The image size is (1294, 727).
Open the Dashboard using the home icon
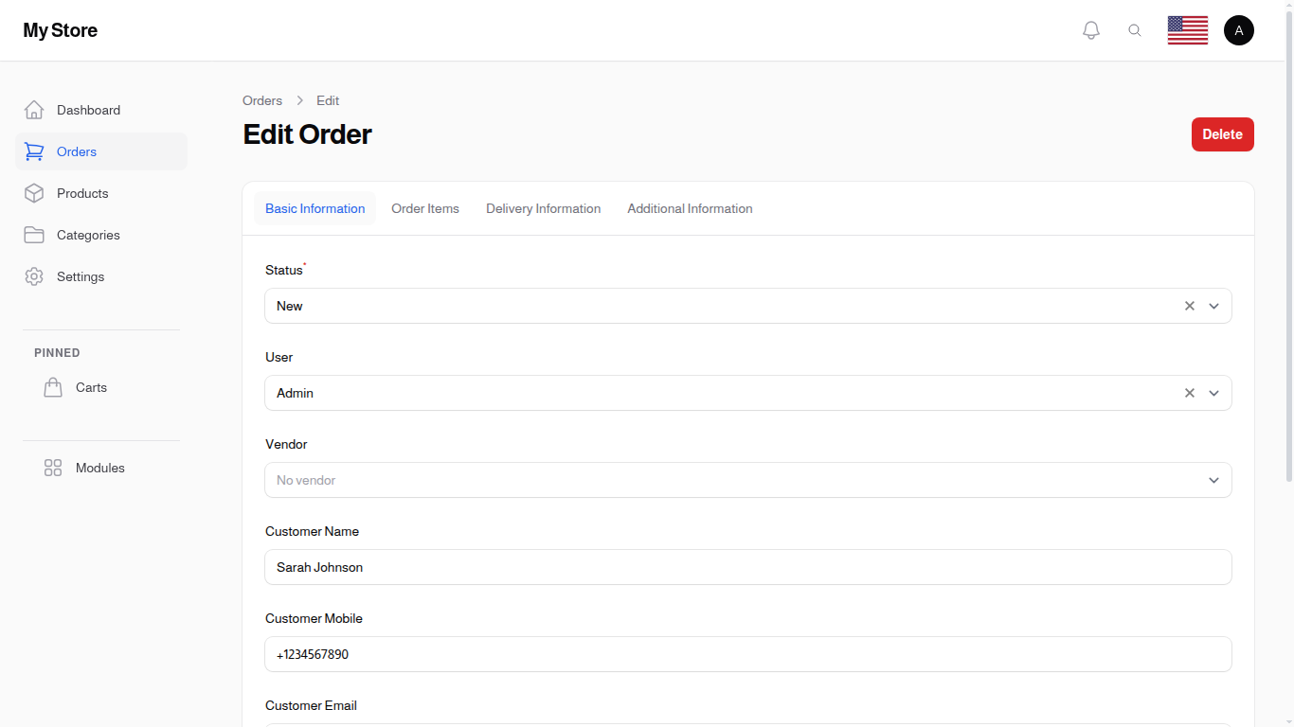34,109
